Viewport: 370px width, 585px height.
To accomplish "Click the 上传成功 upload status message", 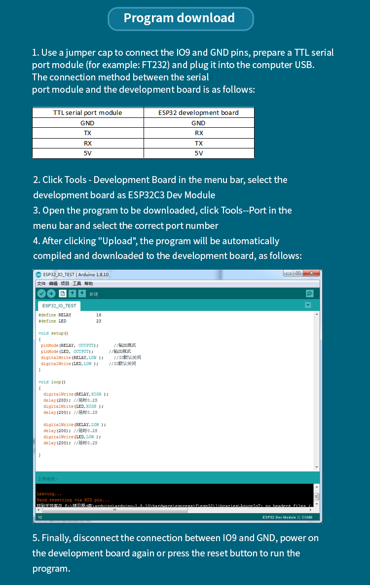I will point(48,478).
